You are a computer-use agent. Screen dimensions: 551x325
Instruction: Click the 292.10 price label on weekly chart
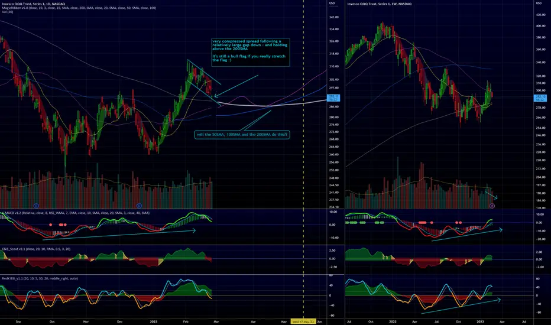point(540,98)
